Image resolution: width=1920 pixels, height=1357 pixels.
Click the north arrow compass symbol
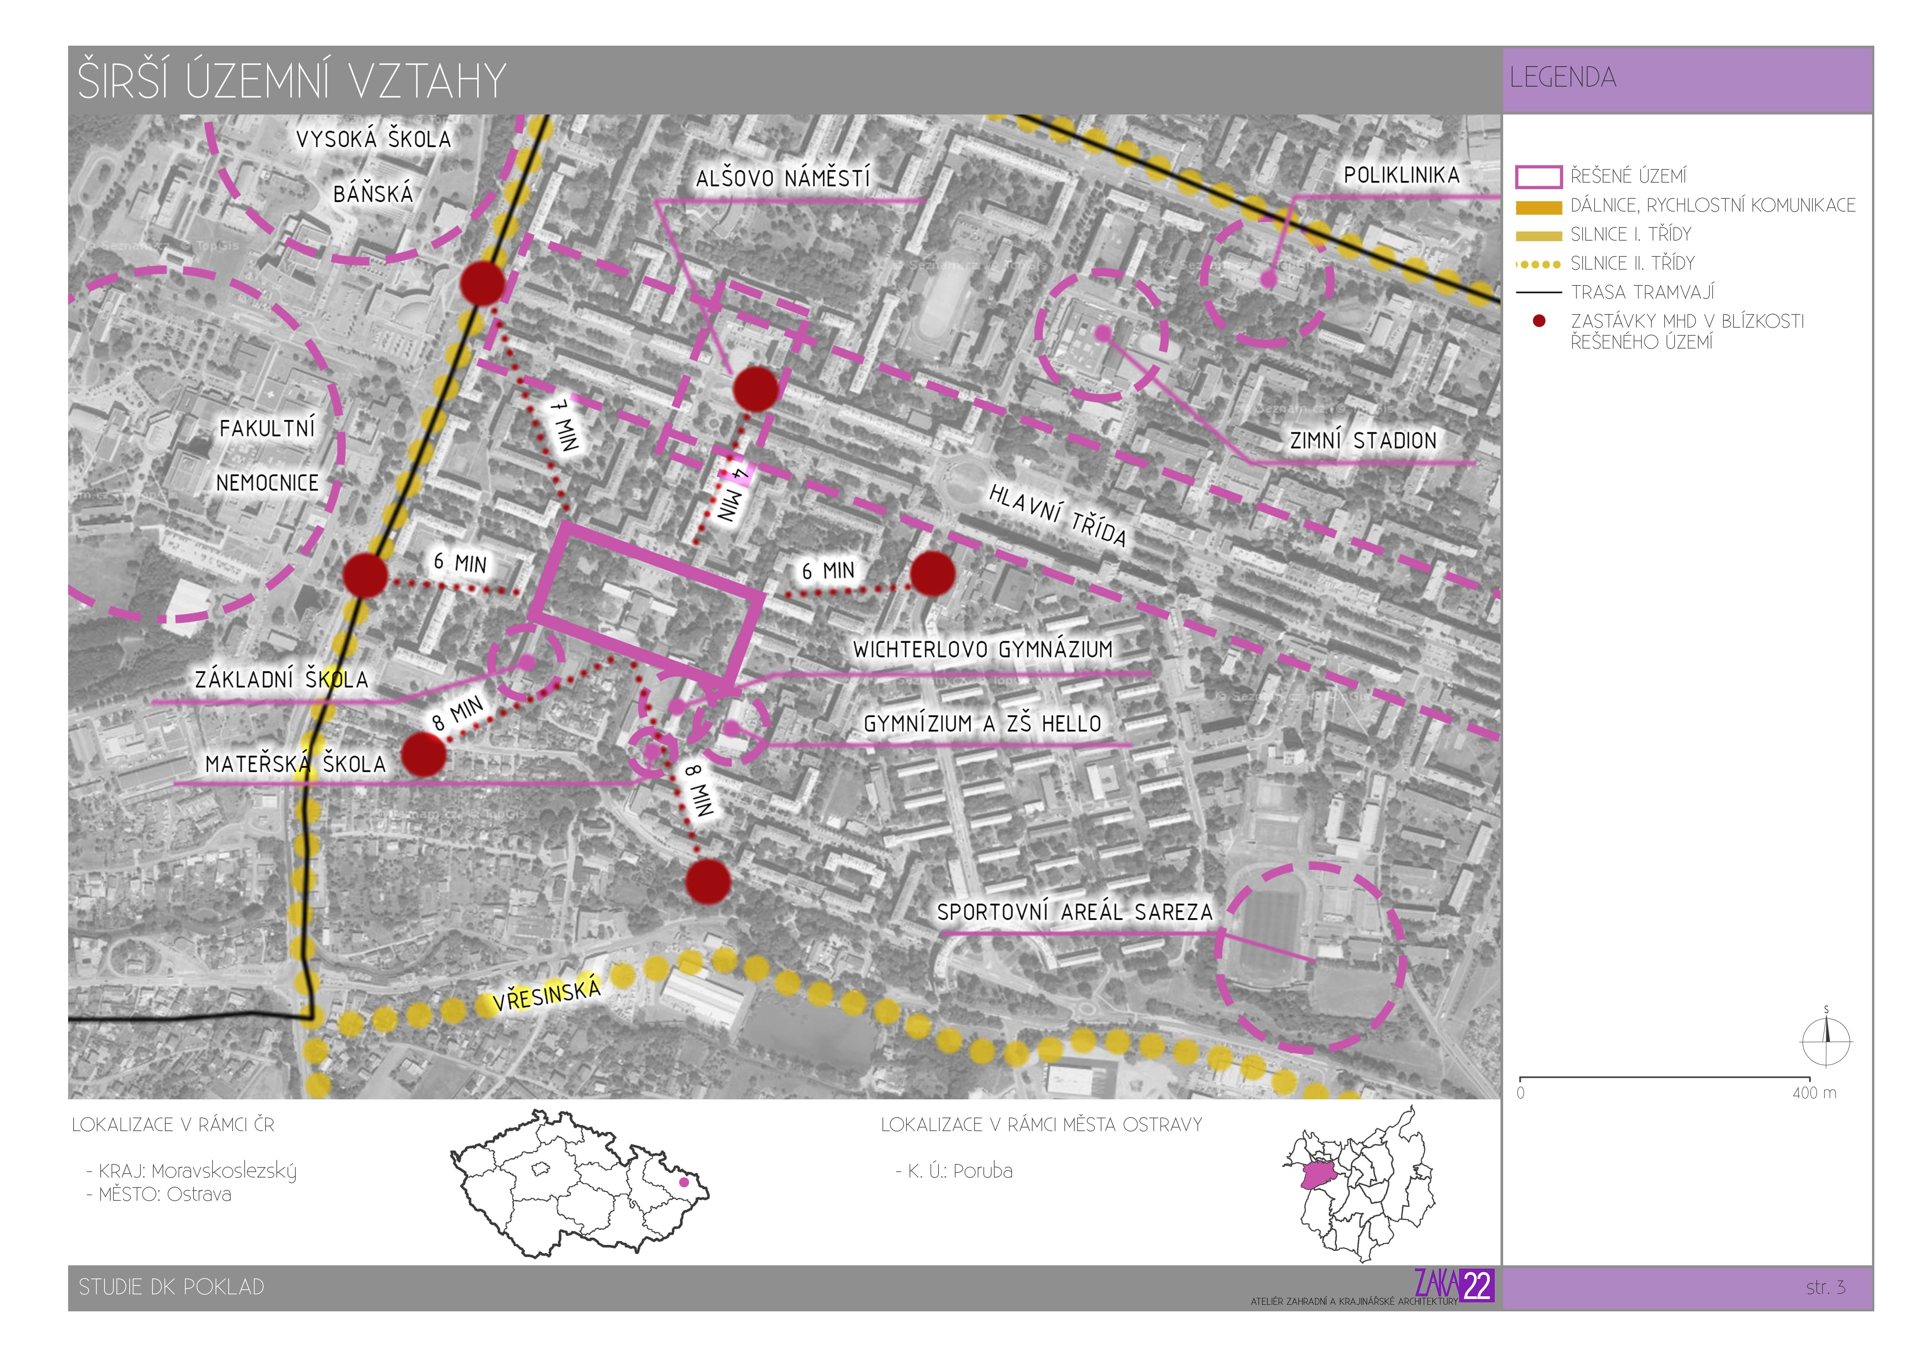point(1826,1039)
